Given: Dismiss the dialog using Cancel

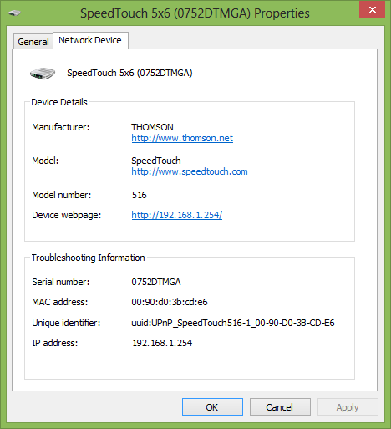Looking at the screenshot, I should 280,407.
